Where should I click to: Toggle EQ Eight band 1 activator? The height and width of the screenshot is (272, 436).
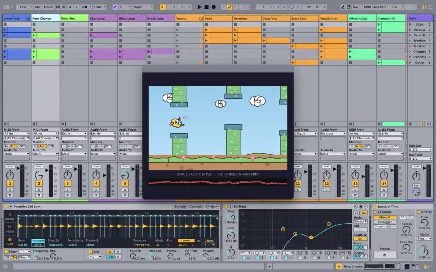pos(243,258)
